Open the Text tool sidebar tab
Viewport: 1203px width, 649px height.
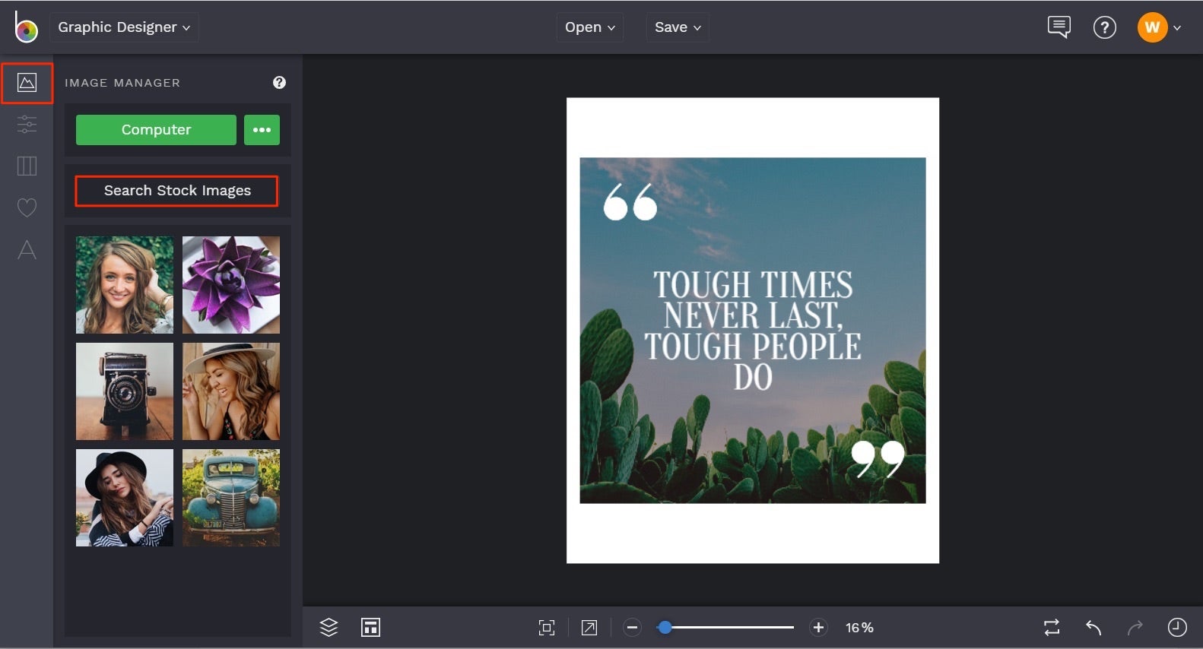[27, 249]
